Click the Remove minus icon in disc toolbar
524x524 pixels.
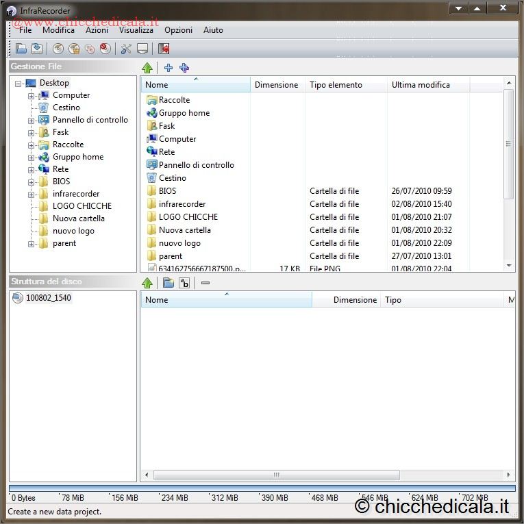tap(205, 283)
